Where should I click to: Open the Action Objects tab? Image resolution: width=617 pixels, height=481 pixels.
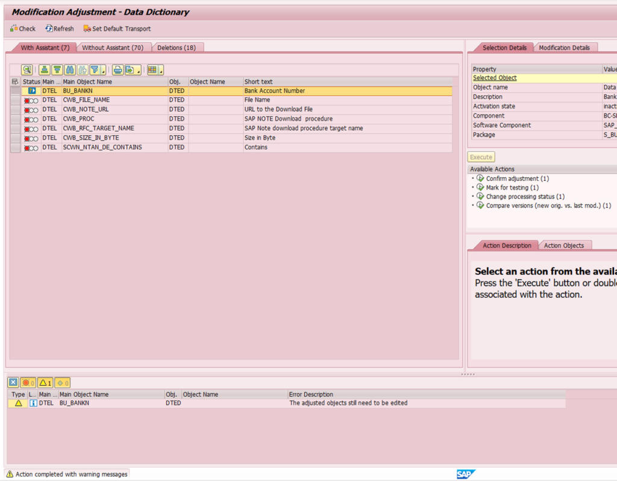(x=564, y=245)
